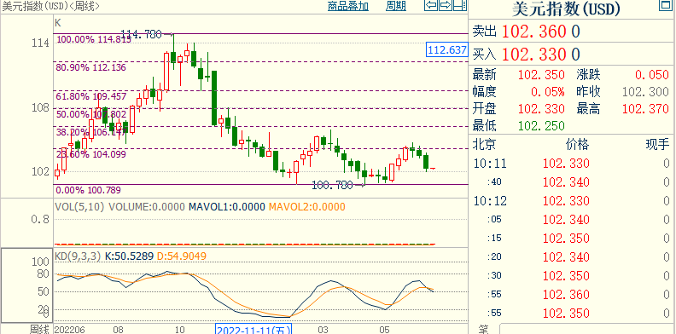
Task: Click the 美元指数(USD)<周线> chart title
Action: point(50,6)
